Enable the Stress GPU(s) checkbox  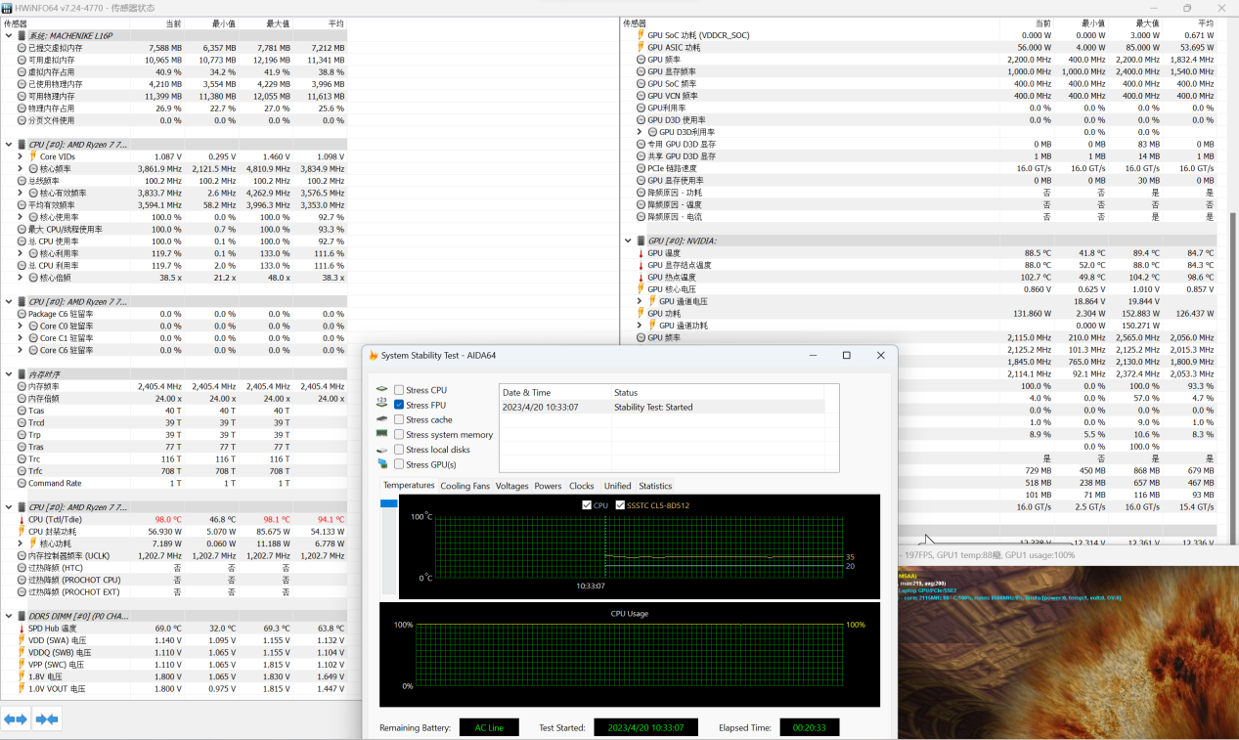399,464
